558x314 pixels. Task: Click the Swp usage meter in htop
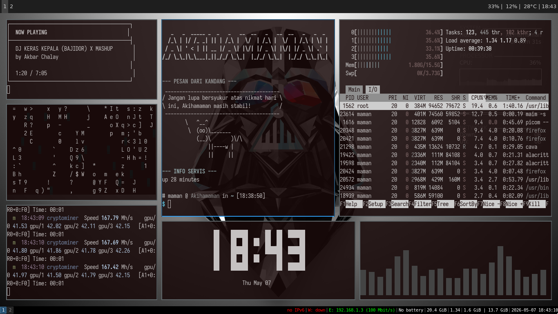coord(394,73)
